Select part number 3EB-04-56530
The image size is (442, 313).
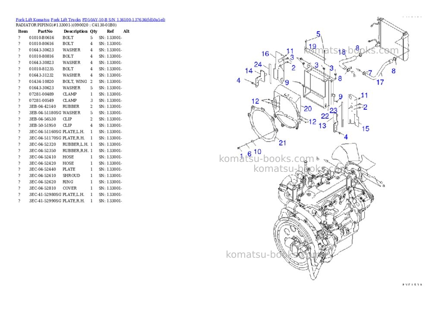coord(43,119)
